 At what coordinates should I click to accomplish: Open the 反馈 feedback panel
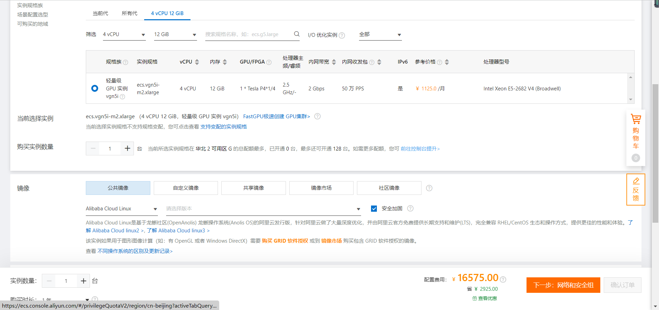coord(636,189)
